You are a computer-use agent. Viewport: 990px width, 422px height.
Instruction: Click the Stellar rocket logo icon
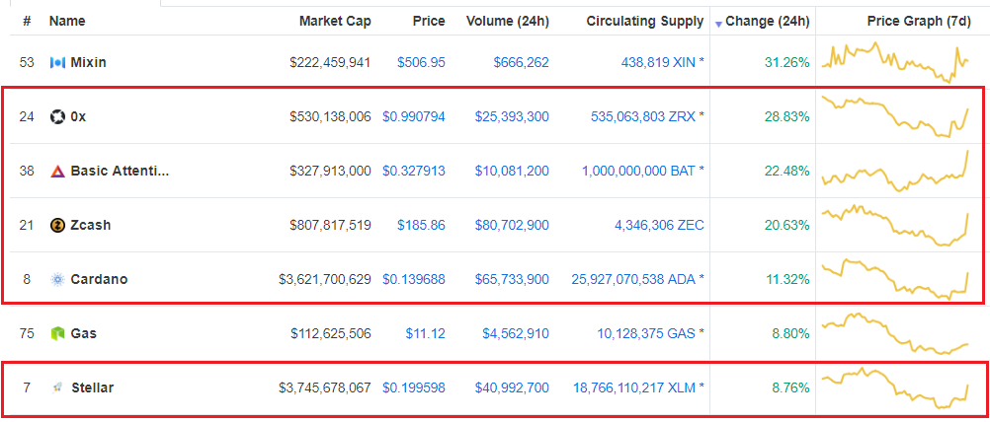click(57, 388)
